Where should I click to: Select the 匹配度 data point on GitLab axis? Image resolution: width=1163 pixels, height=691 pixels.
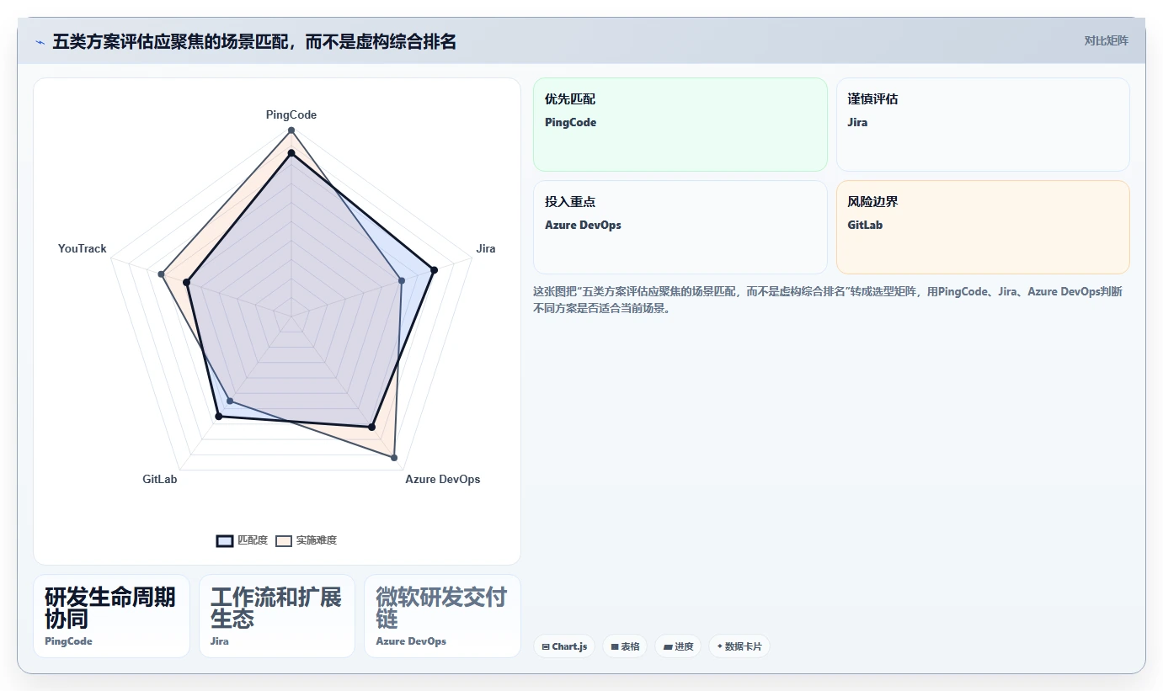[218, 417]
